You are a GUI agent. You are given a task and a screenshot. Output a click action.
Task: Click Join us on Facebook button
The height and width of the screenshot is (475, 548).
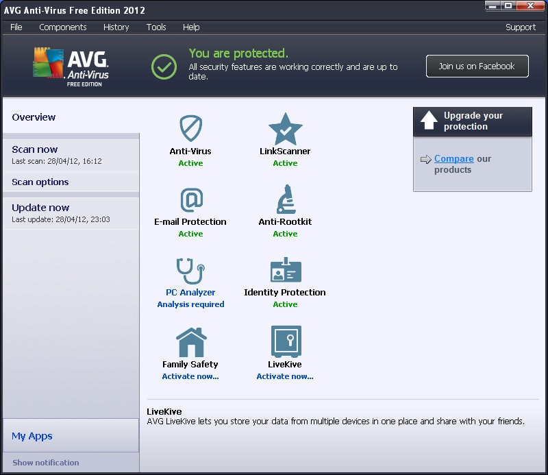(477, 66)
